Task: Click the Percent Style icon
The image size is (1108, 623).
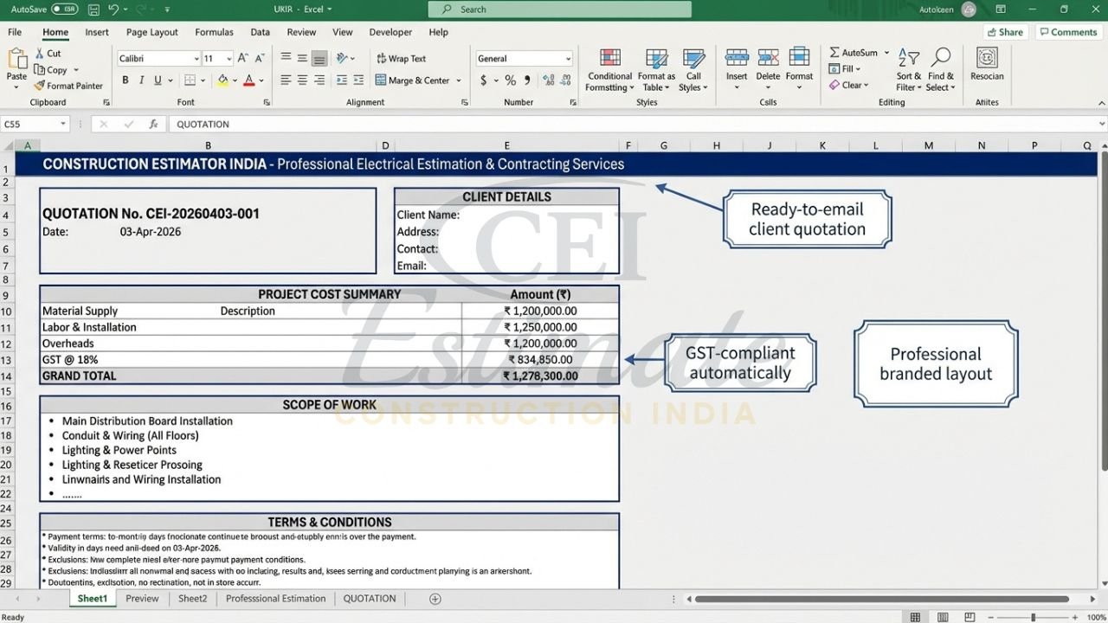Action: [510, 80]
